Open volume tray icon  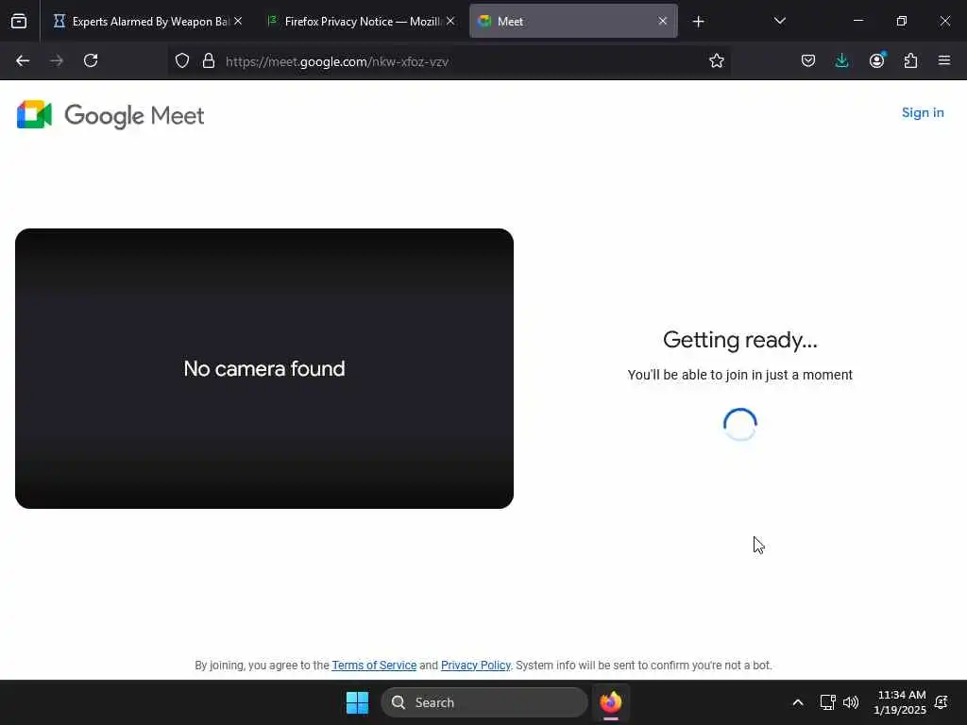(851, 702)
